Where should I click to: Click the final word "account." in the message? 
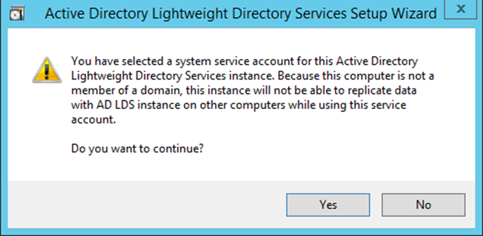pos(93,120)
